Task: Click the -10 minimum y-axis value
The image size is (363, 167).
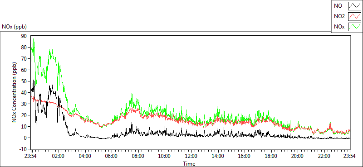Action: coord(24,149)
